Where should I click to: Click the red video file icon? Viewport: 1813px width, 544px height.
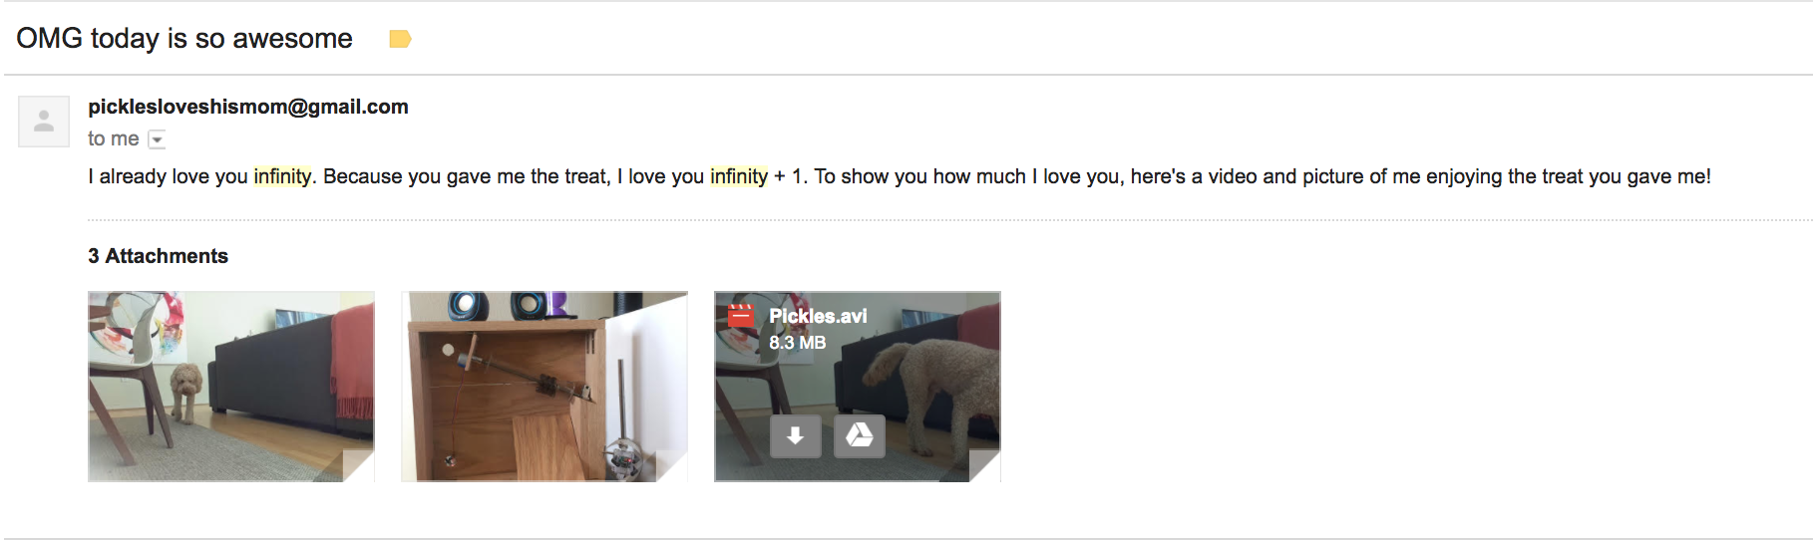coord(741,316)
